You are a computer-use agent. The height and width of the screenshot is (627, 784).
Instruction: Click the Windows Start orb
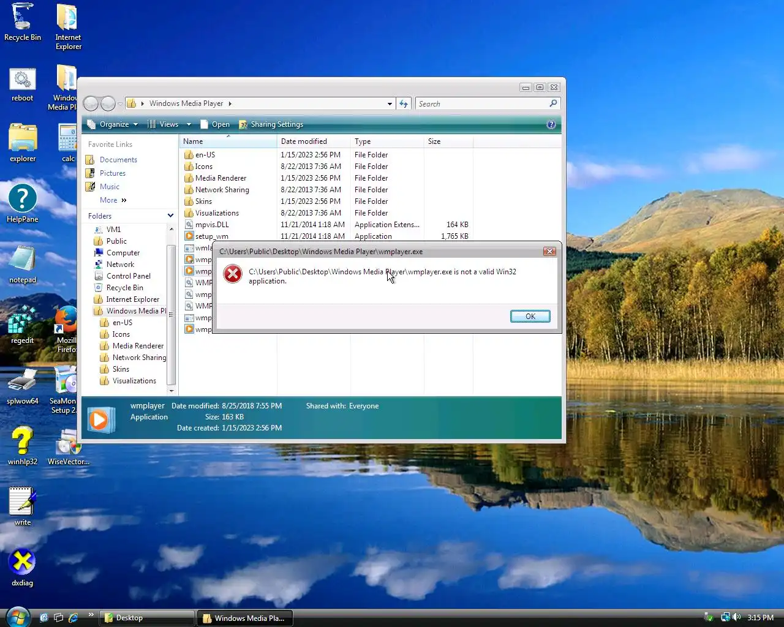pyautogui.click(x=17, y=617)
